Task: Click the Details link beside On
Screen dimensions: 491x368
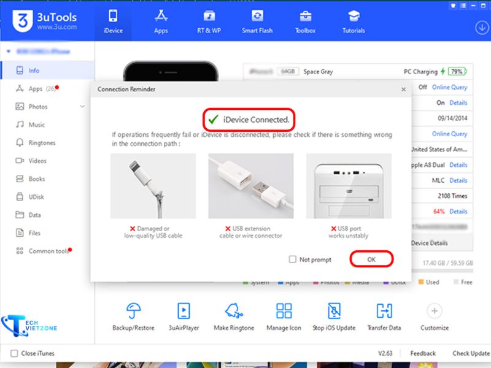Action: click(458, 102)
